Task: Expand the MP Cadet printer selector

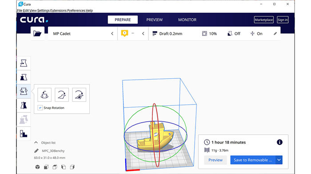Action: (83, 34)
